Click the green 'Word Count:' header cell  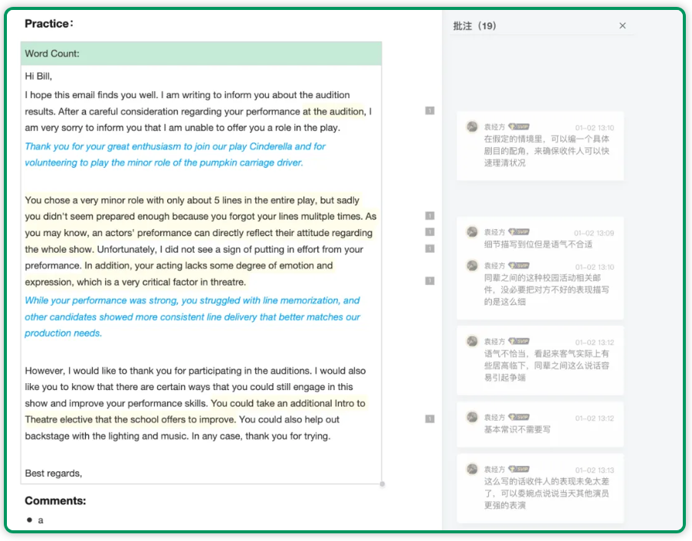click(x=201, y=54)
